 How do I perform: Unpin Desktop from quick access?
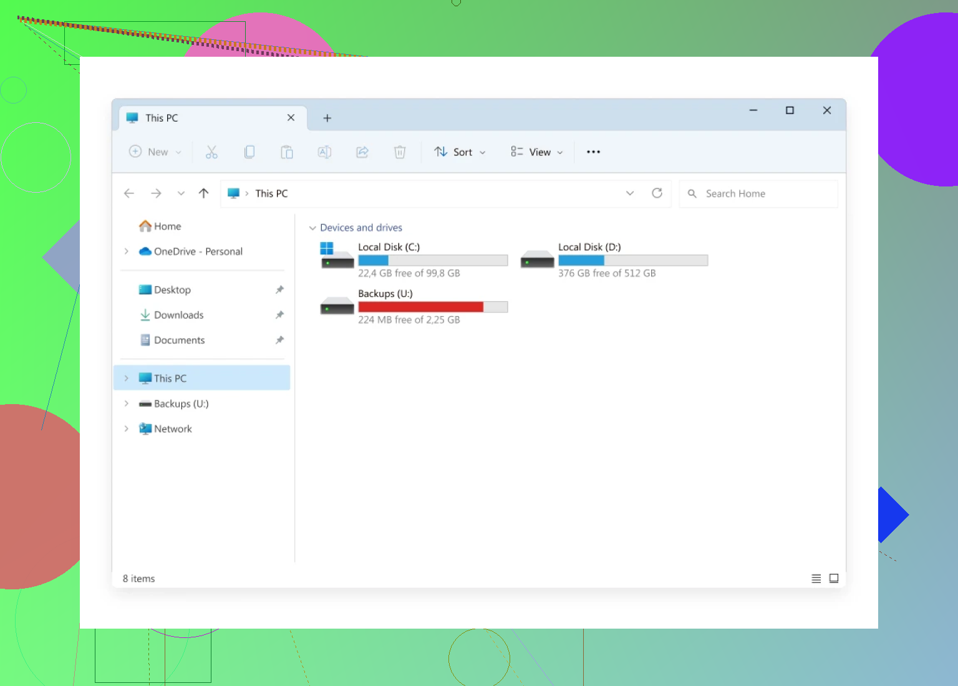point(279,290)
